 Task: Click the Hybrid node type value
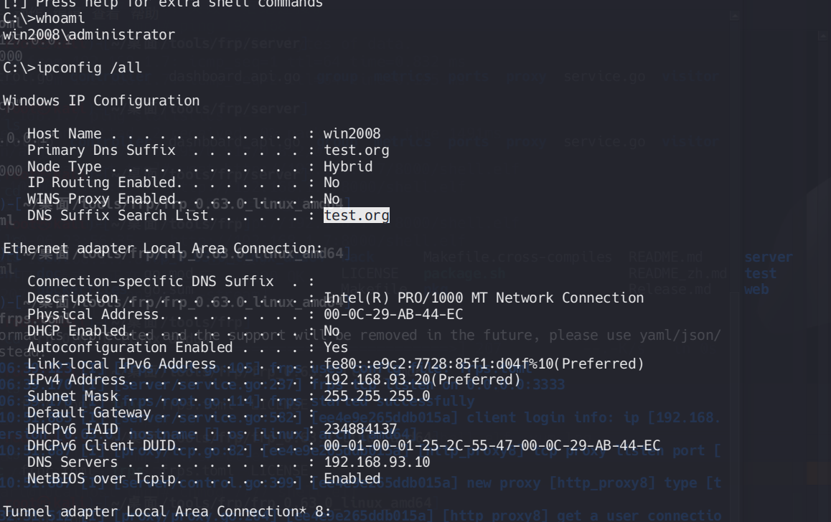[348, 166]
